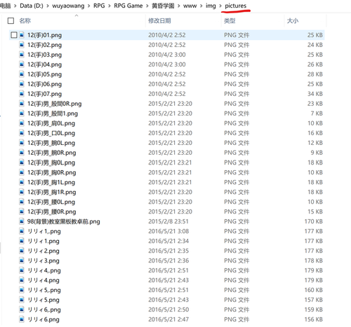Check the box beside 12(手)01.png
351x327 pixels.
[14, 35]
